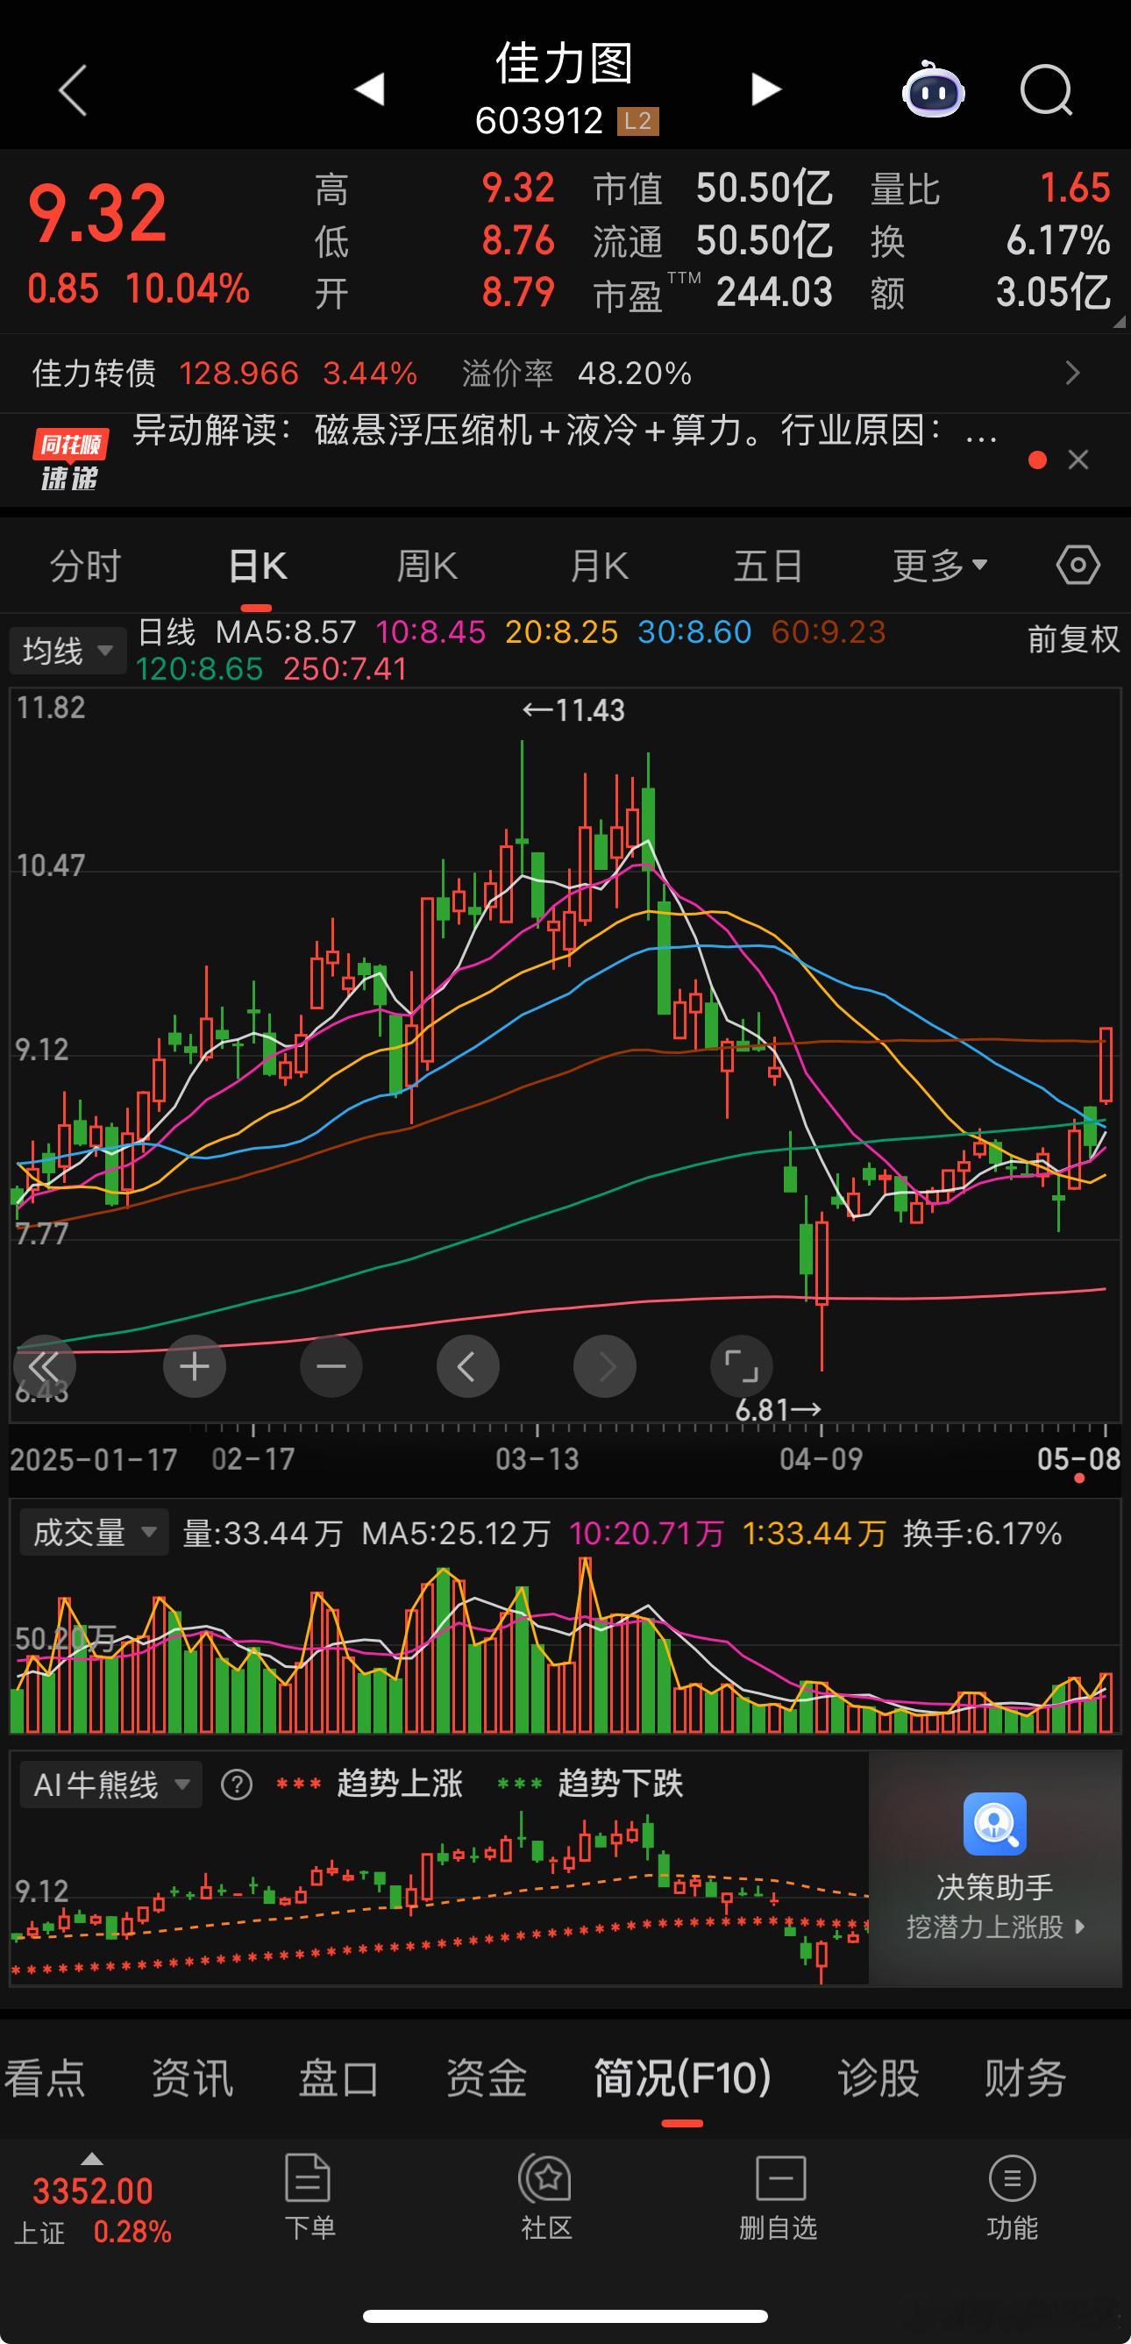Open 异动解读 news headline

(x=565, y=430)
